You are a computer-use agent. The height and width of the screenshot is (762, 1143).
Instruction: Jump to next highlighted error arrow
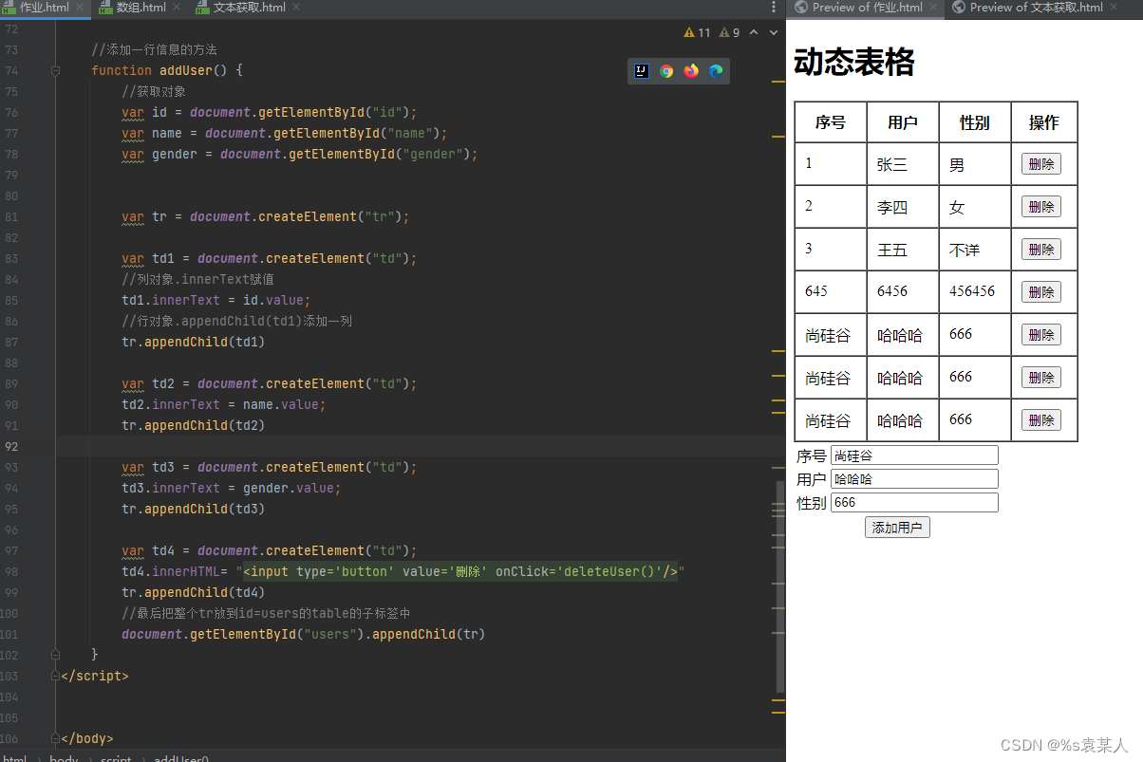click(773, 32)
